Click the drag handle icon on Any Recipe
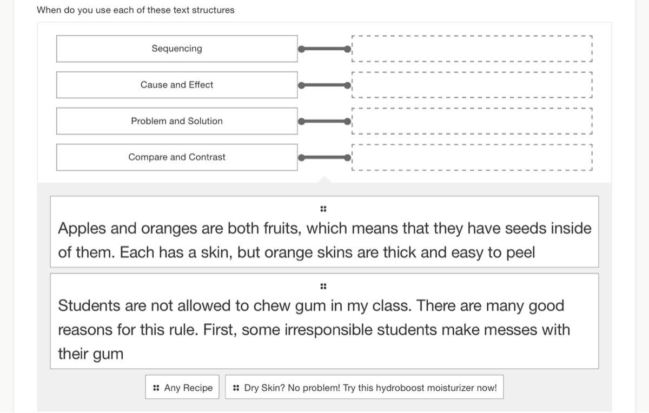 (156, 388)
